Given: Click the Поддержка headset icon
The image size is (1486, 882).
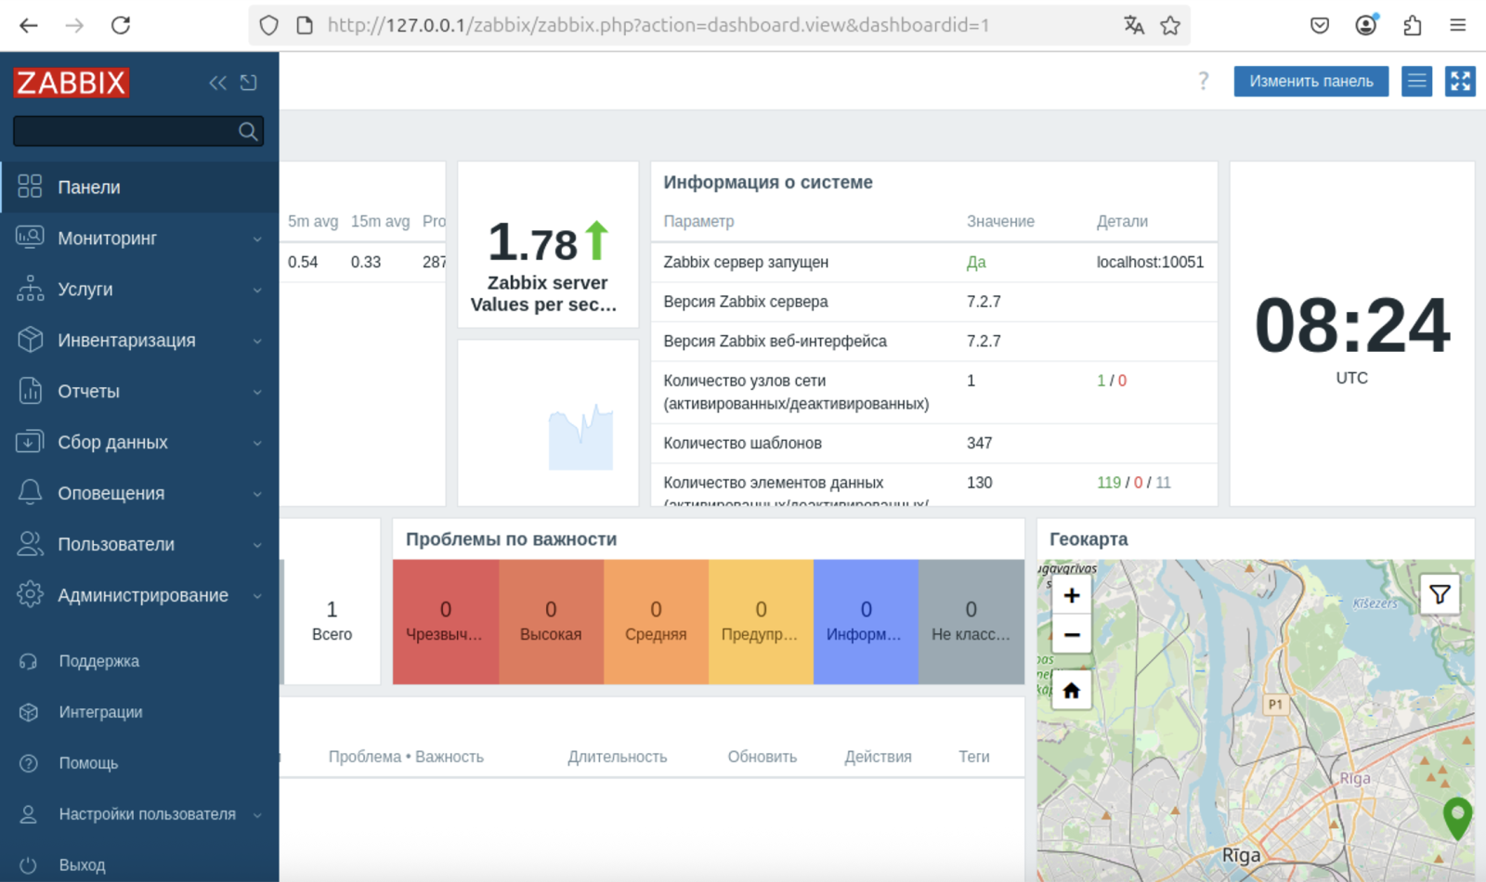Looking at the screenshot, I should tap(29, 661).
